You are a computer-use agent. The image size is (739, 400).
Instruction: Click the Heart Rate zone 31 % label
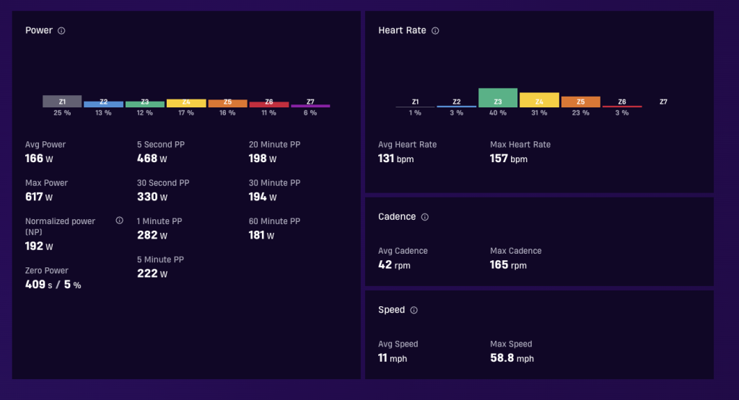tap(539, 113)
